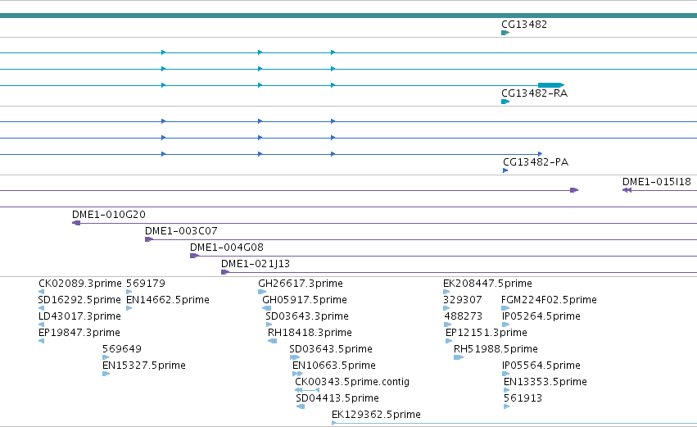
Task: Select the DME1-004G08 start arrow glyph
Action: 194,256
